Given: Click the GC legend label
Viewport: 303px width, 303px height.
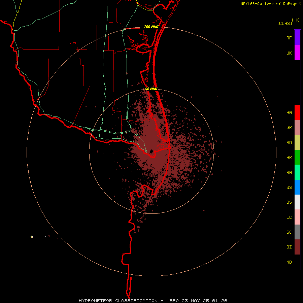Looking at the screenshot, I should [289, 232].
